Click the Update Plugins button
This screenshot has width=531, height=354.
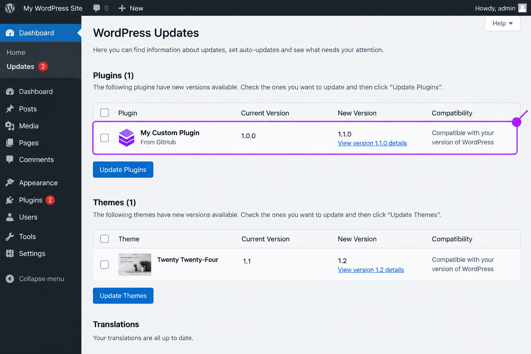point(123,169)
